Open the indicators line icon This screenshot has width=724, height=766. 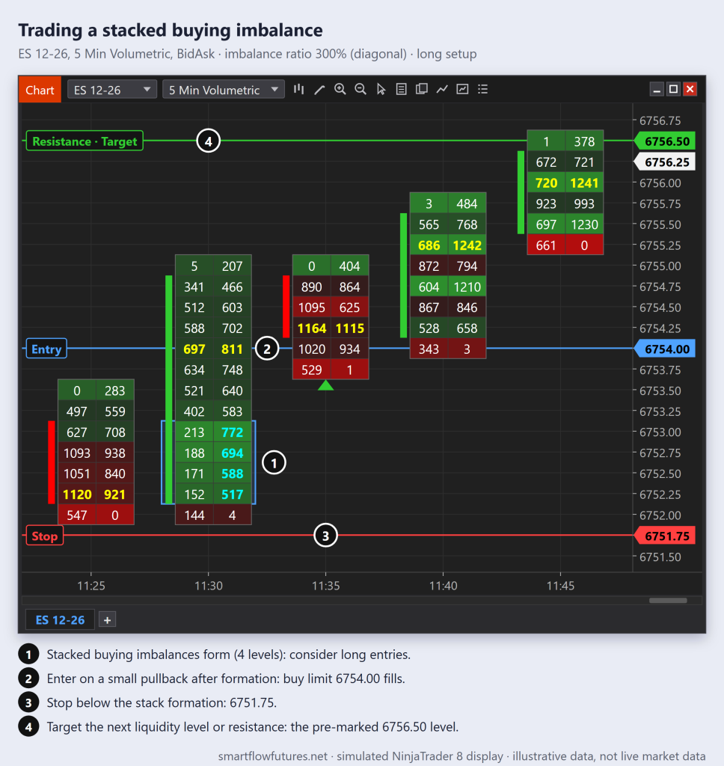(442, 90)
